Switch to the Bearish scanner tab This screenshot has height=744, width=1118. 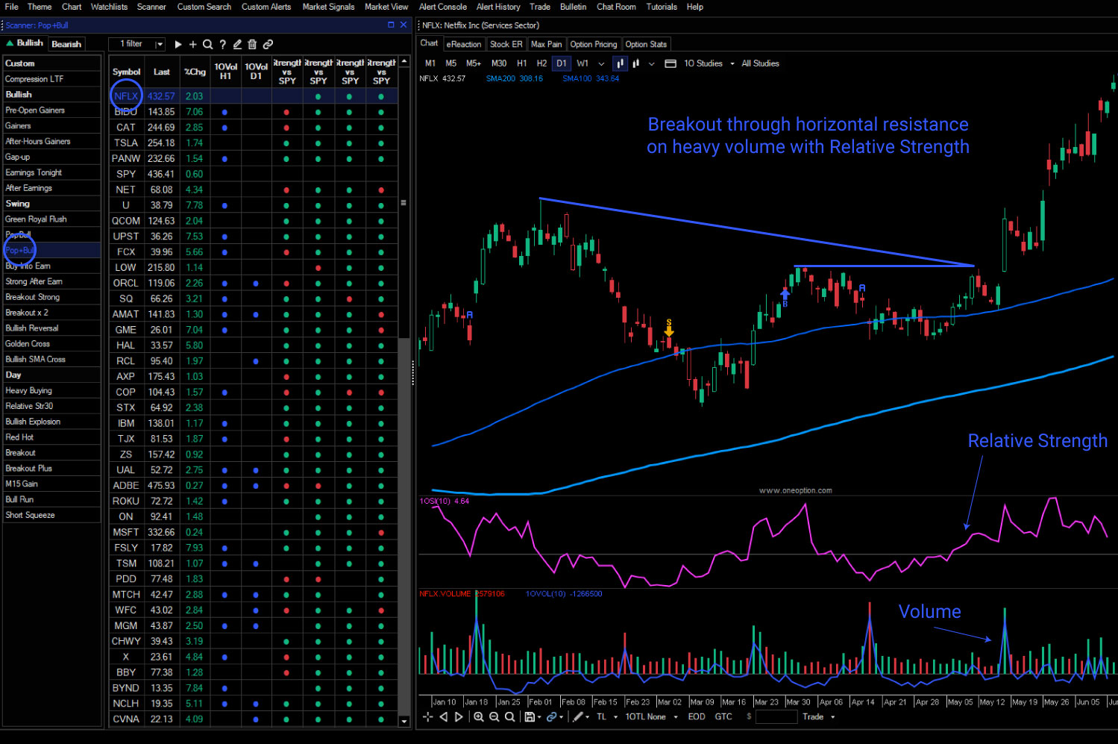66,43
